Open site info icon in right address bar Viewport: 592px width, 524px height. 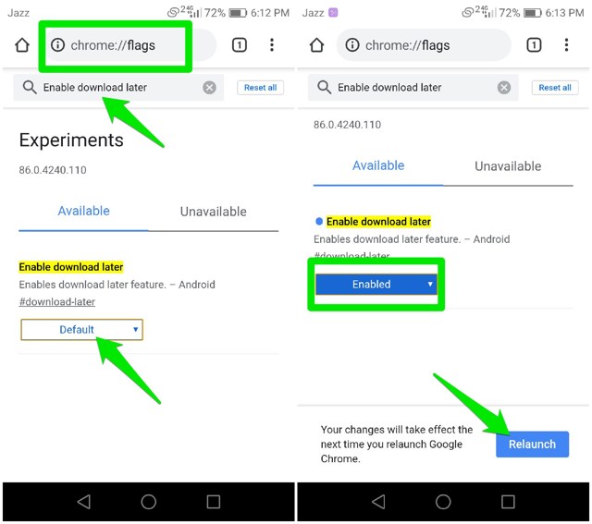pyautogui.click(x=352, y=45)
